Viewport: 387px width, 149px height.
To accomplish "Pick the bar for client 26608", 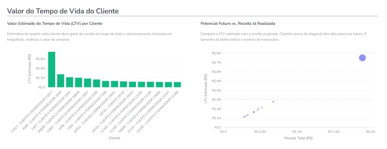I will click(79, 82).
